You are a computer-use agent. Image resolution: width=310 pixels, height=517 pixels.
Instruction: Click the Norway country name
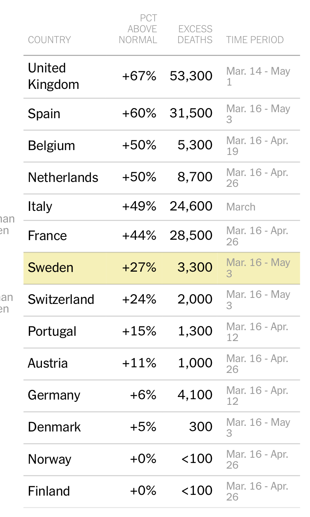click(49, 460)
